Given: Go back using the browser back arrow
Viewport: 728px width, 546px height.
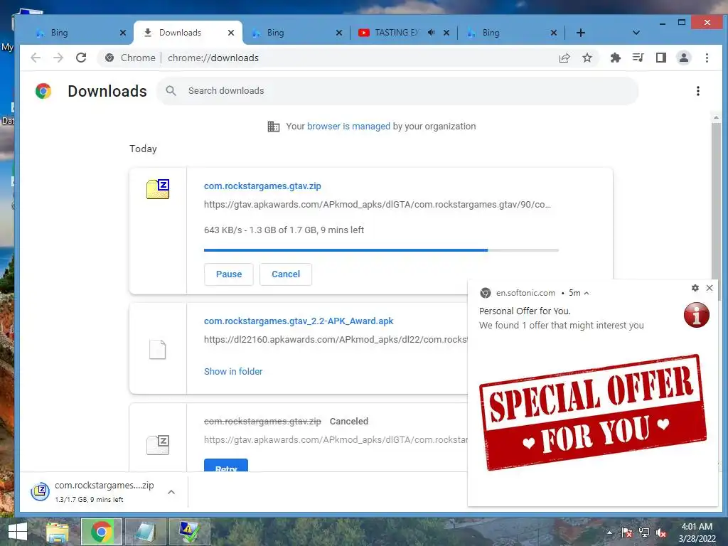Looking at the screenshot, I should [x=36, y=58].
